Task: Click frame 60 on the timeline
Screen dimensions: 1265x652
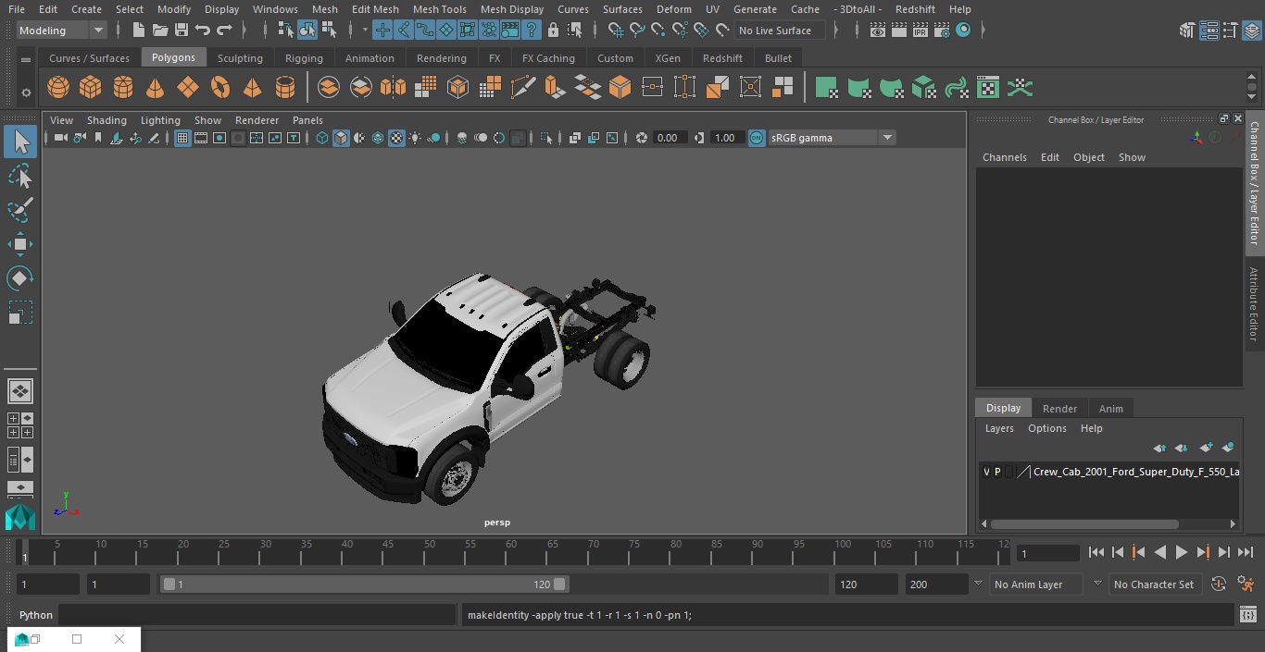Action: point(511,551)
